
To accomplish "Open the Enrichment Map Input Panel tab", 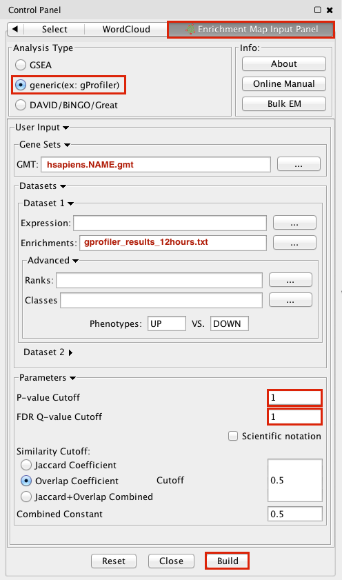I will click(251, 29).
